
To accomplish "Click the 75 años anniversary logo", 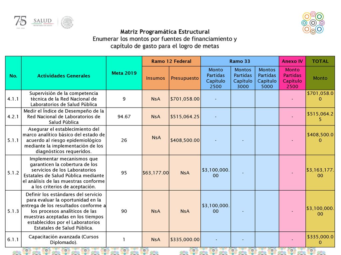I will (x=20, y=22).
